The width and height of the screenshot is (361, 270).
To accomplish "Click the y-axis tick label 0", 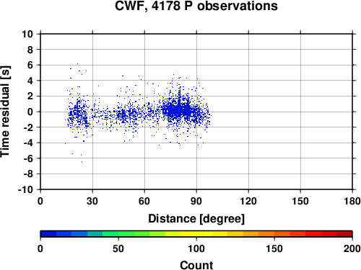I will coord(30,112).
